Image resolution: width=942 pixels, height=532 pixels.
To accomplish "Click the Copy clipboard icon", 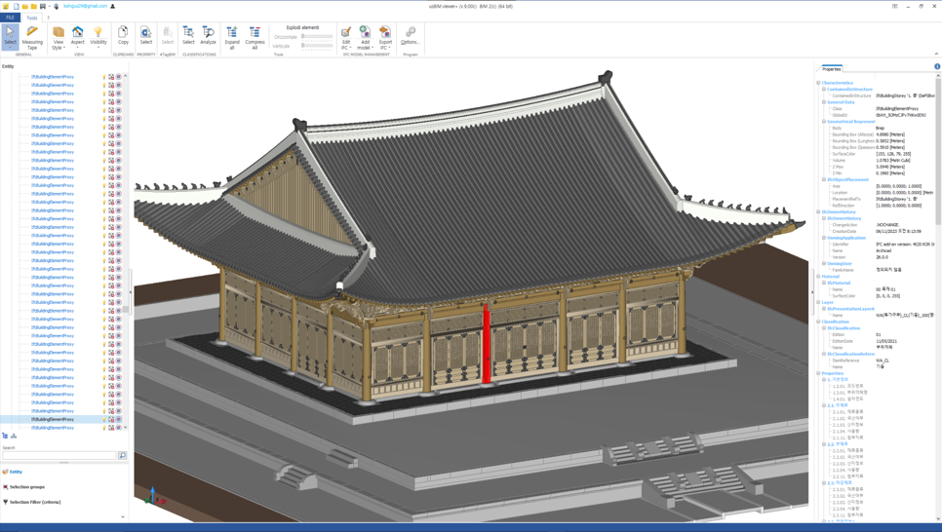I will pyautogui.click(x=123, y=36).
